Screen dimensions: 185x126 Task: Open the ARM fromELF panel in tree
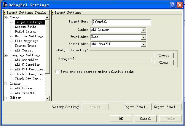(x=25, y=93)
